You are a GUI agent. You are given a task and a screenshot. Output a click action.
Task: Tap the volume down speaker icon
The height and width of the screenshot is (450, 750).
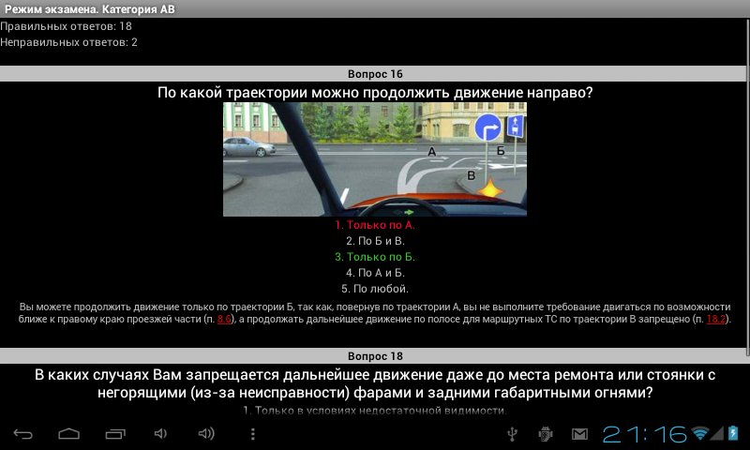160,434
